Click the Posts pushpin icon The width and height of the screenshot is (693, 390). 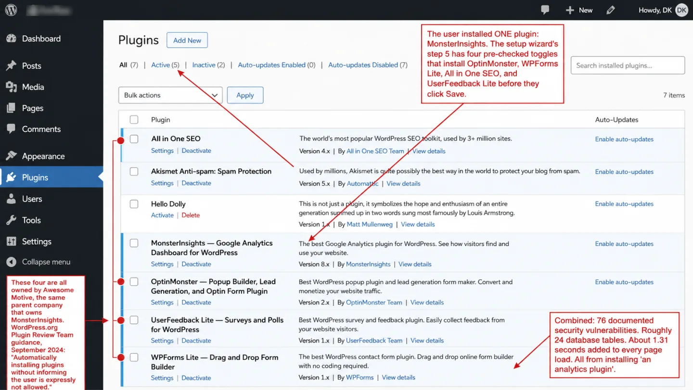11,66
